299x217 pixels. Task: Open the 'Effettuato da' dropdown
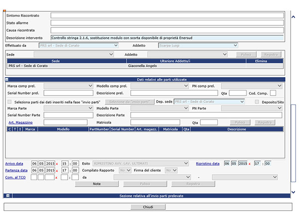point(79,45)
